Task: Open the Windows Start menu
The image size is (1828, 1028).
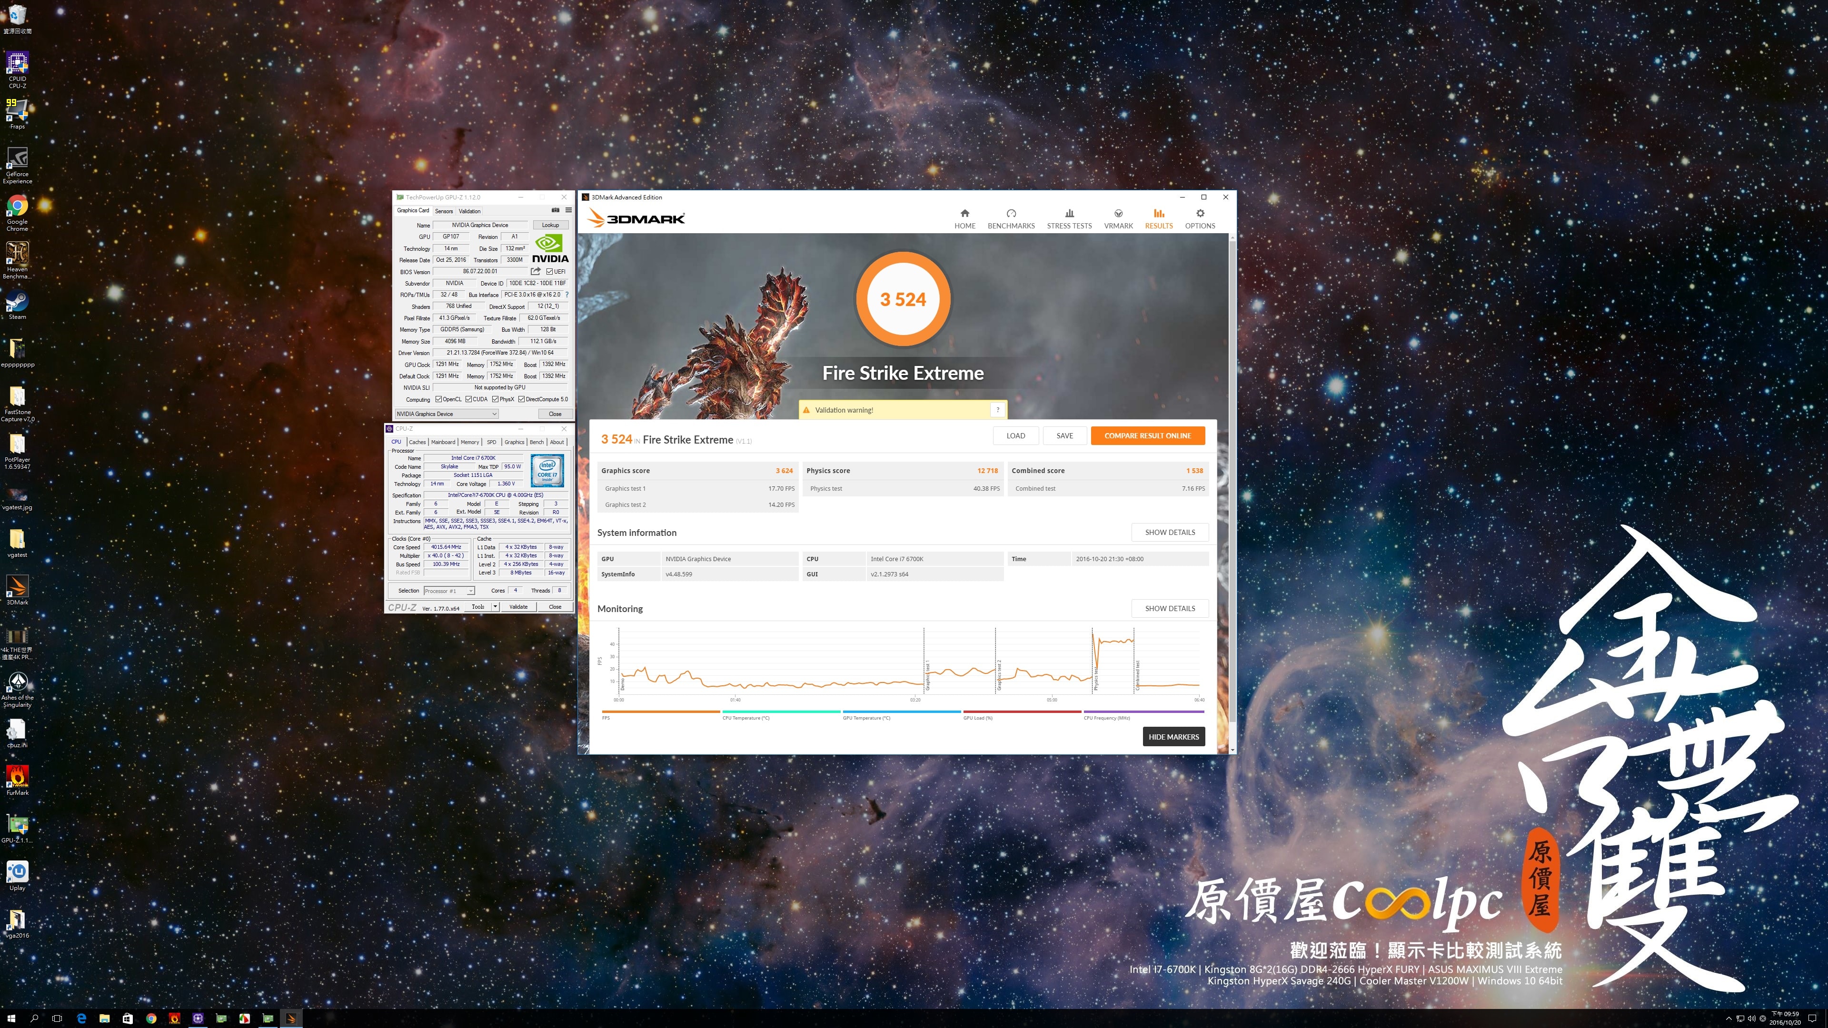Action: [x=11, y=1018]
